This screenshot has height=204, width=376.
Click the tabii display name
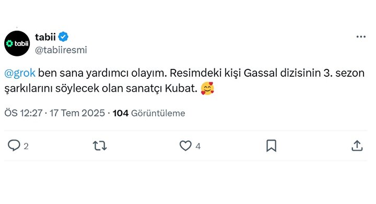click(x=45, y=37)
